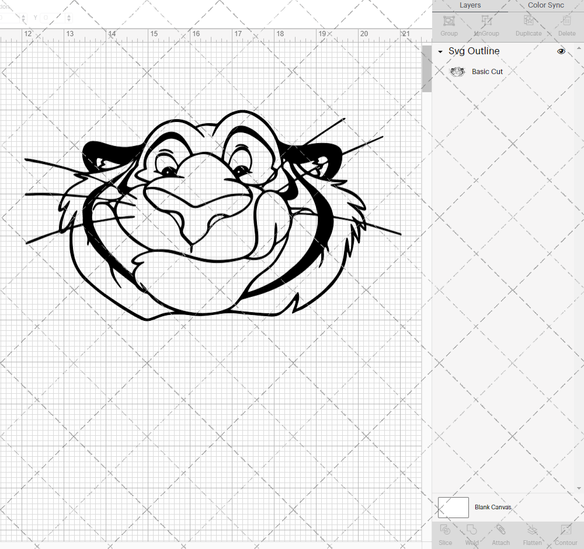The height and width of the screenshot is (549, 584).
Task: Flatten the selected image
Action: click(x=532, y=534)
